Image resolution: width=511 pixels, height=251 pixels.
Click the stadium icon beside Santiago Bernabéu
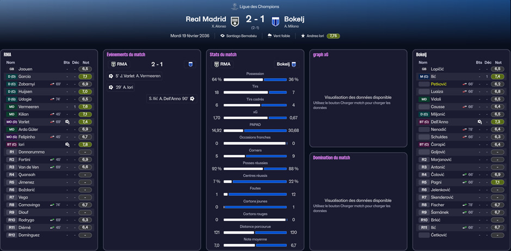point(223,36)
